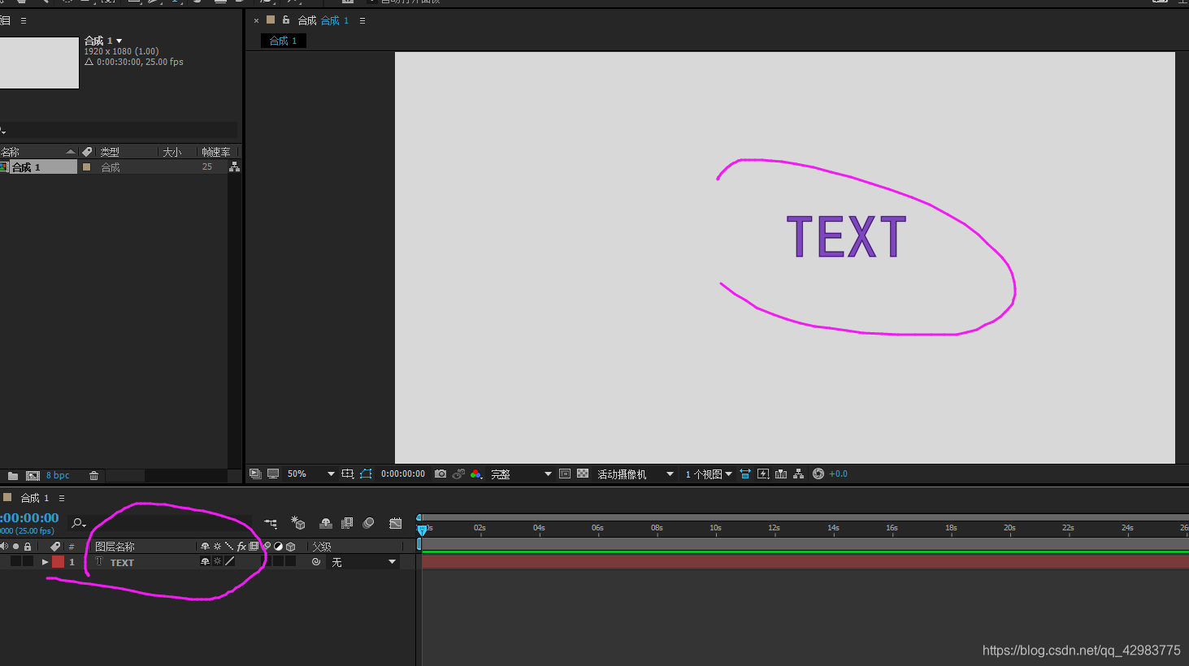Image resolution: width=1189 pixels, height=666 pixels.
Task: Click 图层名称 column header
Action: pyautogui.click(x=115, y=547)
